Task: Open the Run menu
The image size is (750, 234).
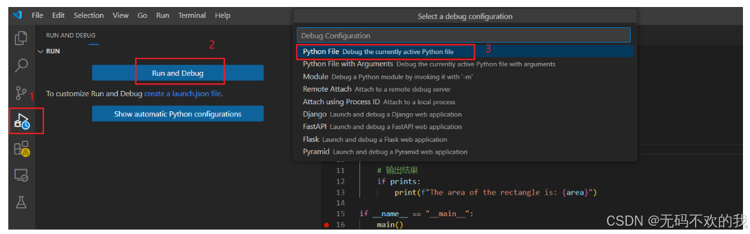Action: (x=163, y=15)
